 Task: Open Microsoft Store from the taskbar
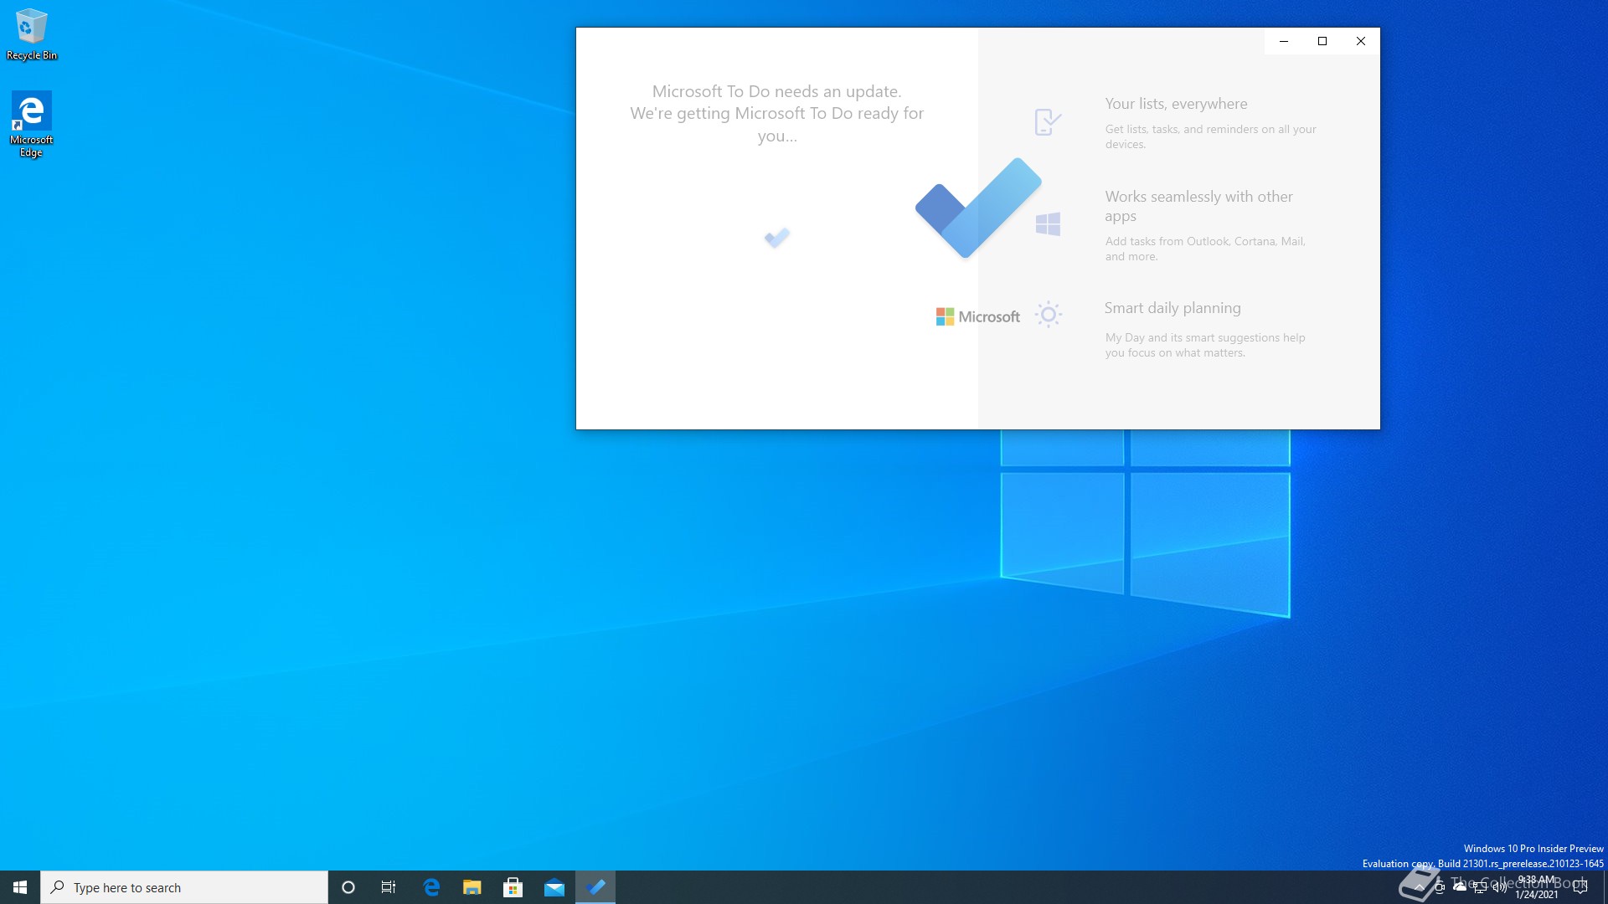click(x=513, y=887)
